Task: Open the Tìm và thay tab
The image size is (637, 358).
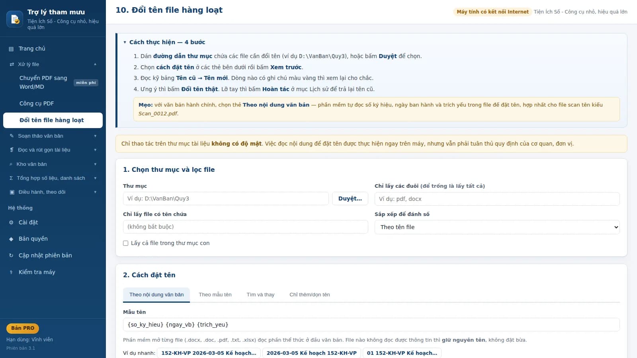Action: 260,295
